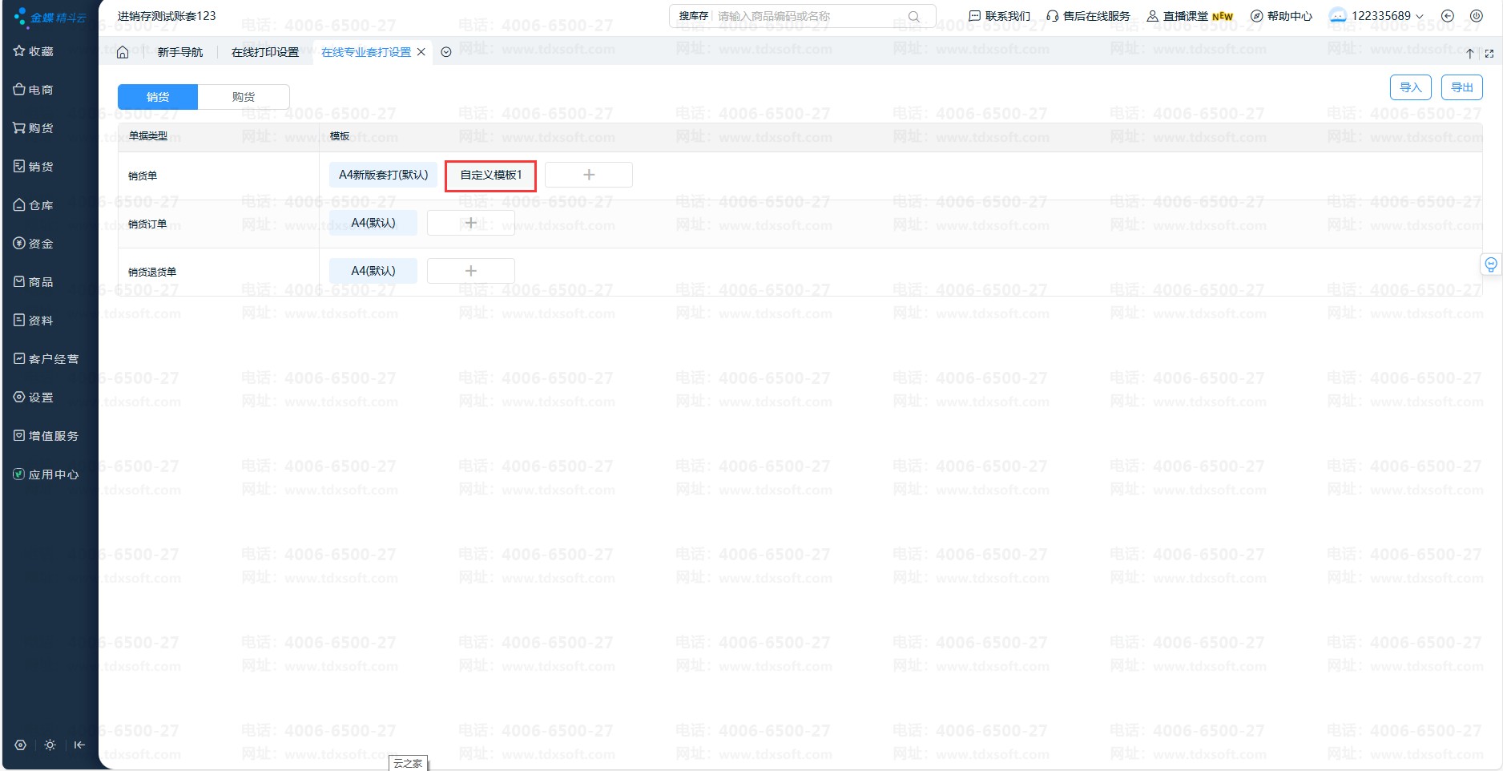
Task: Click the 导出 button
Action: [x=1461, y=87]
